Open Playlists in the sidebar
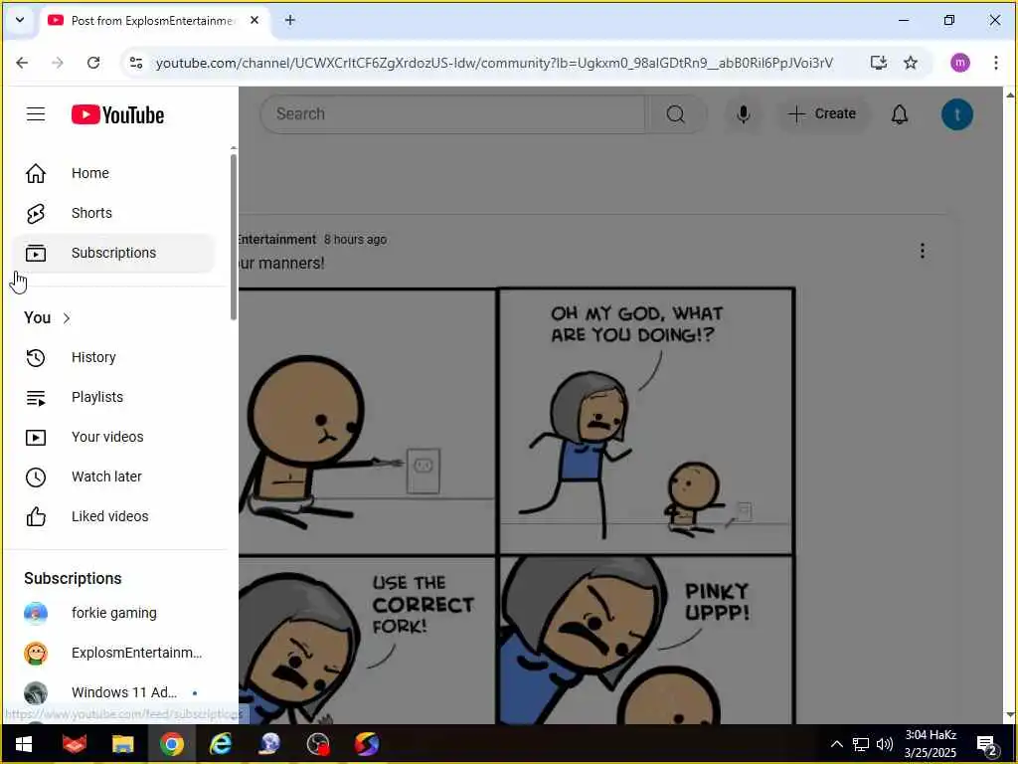Image resolution: width=1018 pixels, height=764 pixels. click(x=113, y=397)
